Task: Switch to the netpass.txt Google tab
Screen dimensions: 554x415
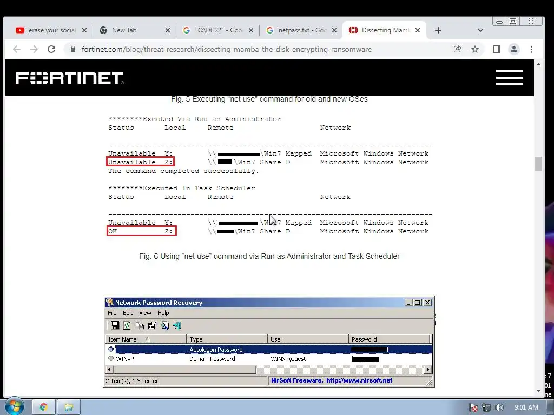Action: click(302, 30)
